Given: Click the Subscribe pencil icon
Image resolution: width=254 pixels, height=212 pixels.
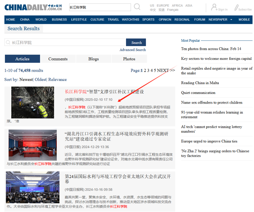Looking at the screenshot, I should [x=237, y=7].
